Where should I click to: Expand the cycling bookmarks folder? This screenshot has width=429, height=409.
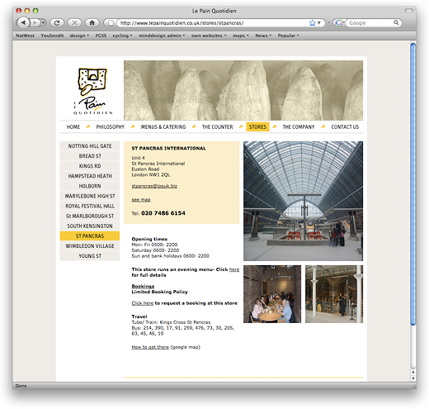coord(122,36)
